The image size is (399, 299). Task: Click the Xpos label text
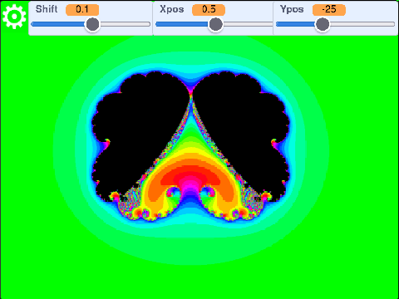point(172,9)
